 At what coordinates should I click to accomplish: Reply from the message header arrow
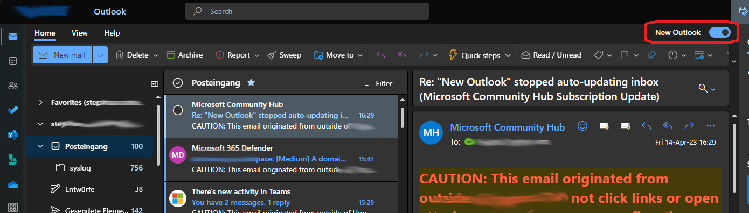click(x=647, y=126)
